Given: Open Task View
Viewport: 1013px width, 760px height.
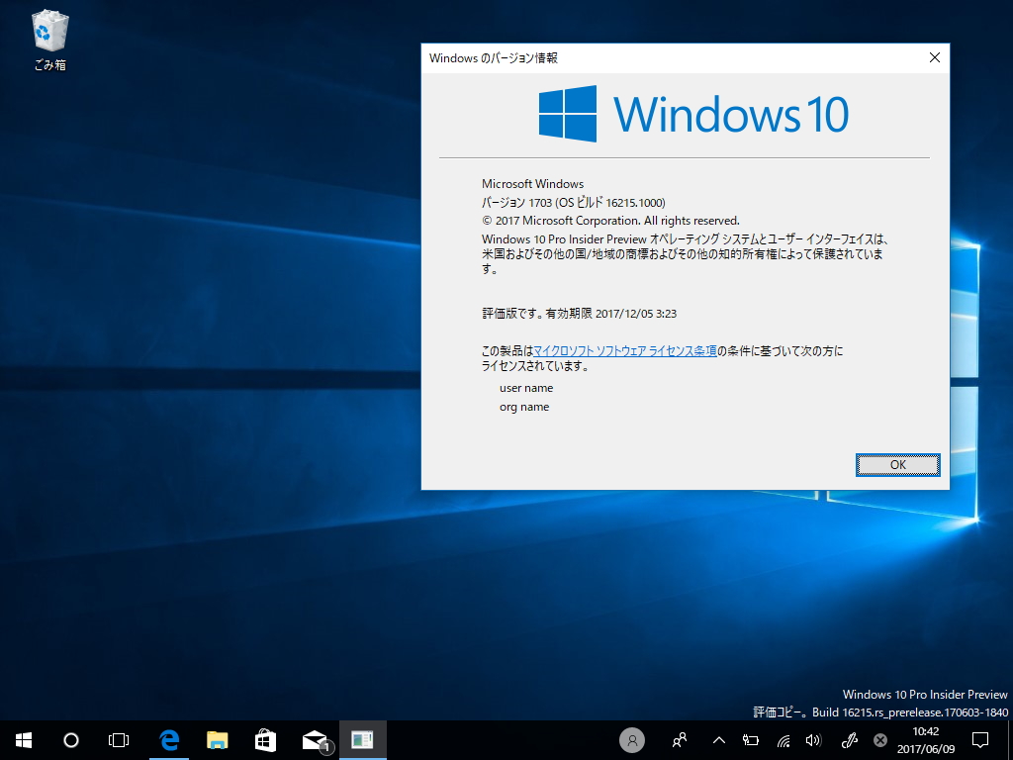Looking at the screenshot, I should 119,740.
